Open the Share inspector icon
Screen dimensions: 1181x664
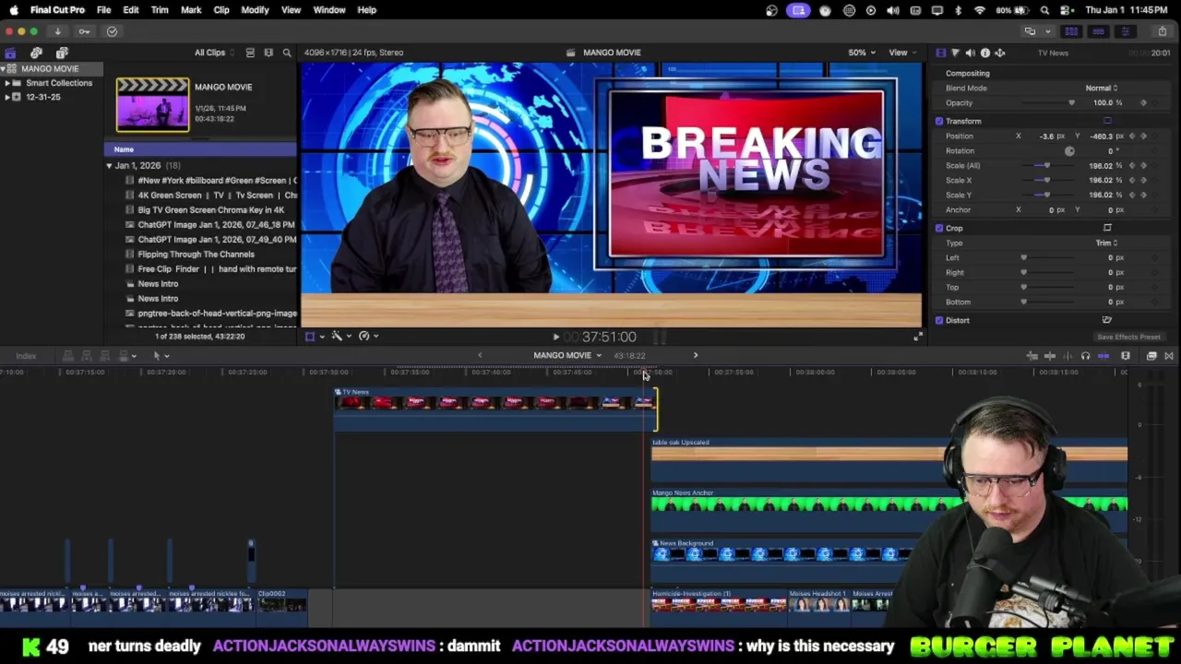click(999, 53)
